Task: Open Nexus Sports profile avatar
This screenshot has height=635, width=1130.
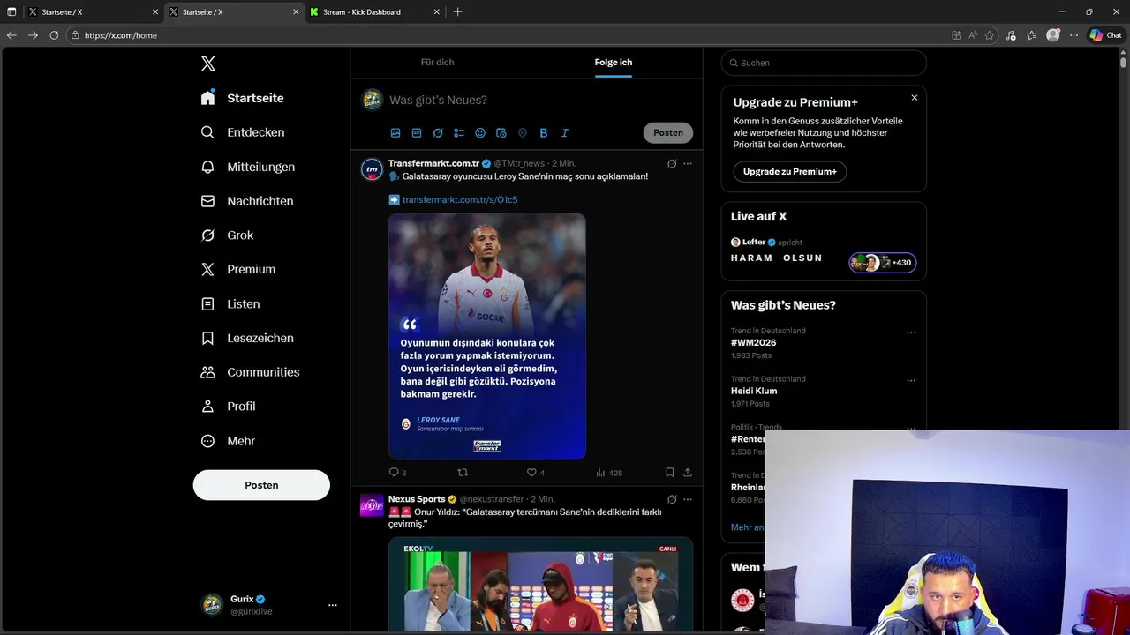Action: pyautogui.click(x=372, y=505)
